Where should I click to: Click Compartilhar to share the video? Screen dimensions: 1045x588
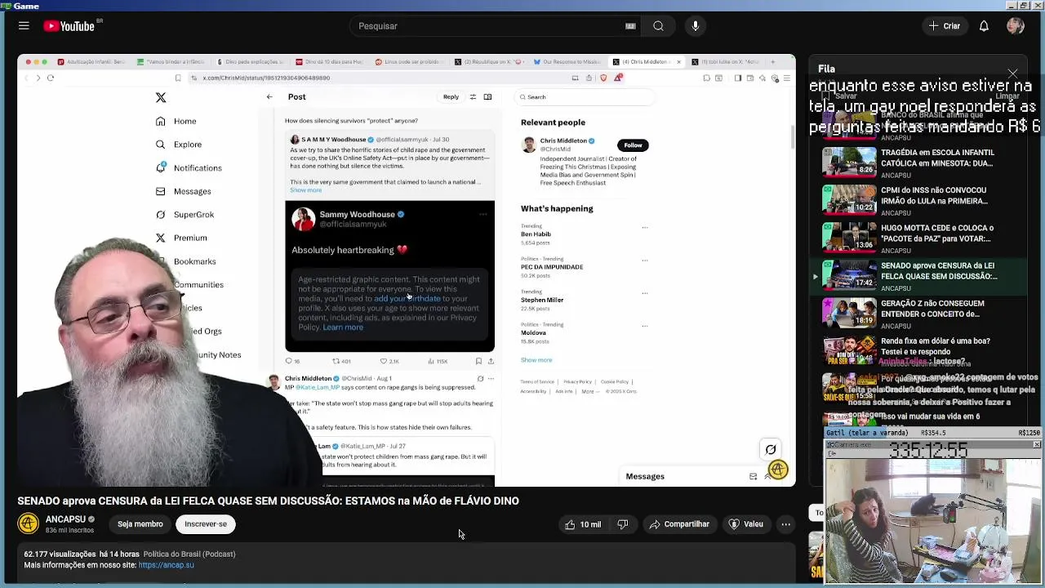point(679,524)
